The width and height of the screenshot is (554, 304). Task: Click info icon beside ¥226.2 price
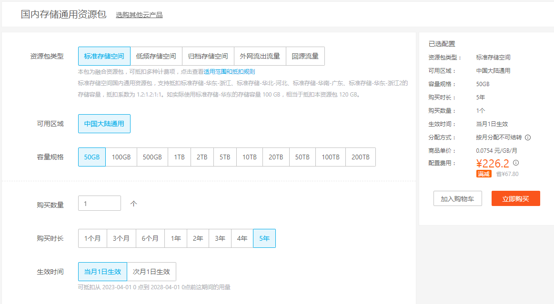pyautogui.click(x=516, y=163)
